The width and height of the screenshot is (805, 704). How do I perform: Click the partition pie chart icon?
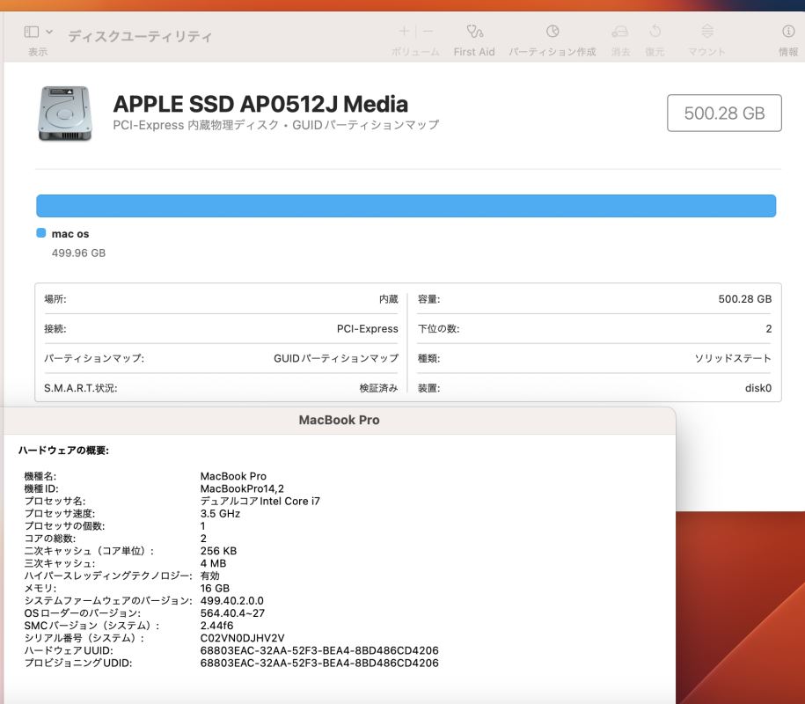click(553, 32)
